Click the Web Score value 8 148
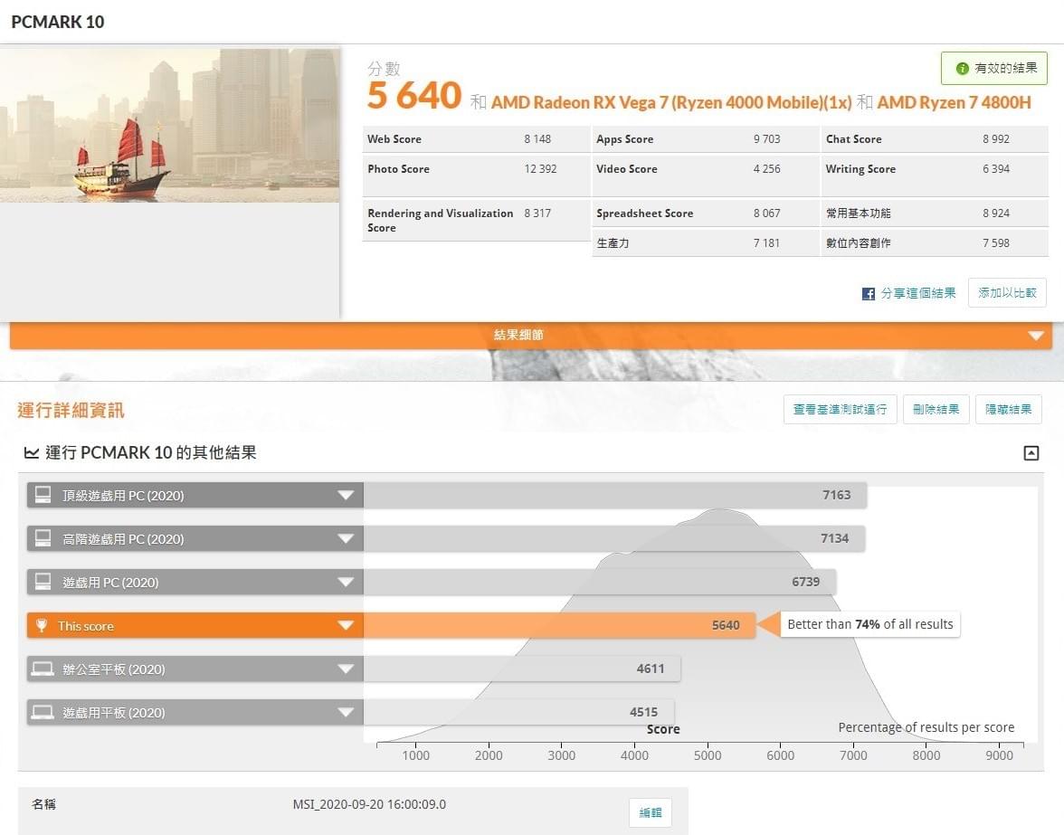Image resolution: width=1064 pixels, height=835 pixels. point(537,139)
